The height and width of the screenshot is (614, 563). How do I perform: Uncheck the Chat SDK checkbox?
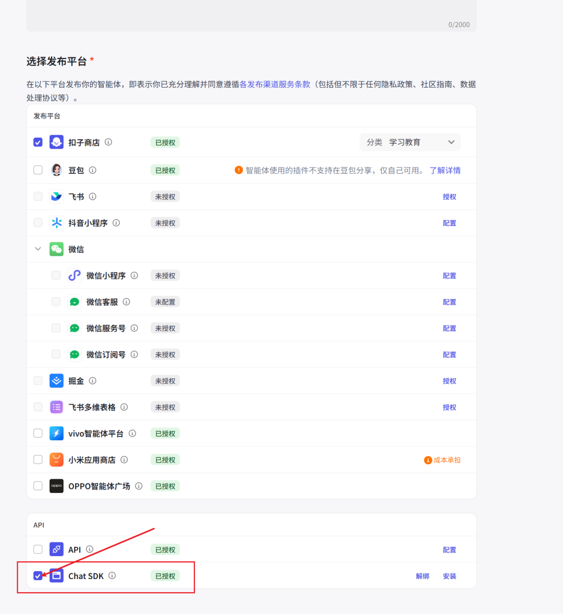(38, 575)
